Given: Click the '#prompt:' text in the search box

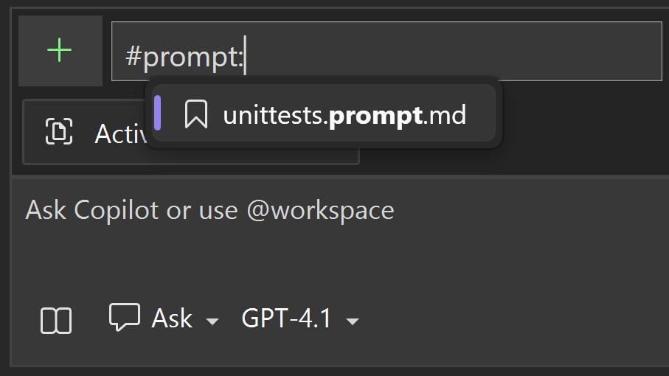Looking at the screenshot, I should (184, 57).
